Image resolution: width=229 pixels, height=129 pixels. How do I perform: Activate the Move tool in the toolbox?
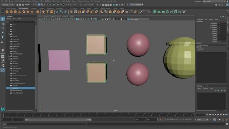click(3, 32)
